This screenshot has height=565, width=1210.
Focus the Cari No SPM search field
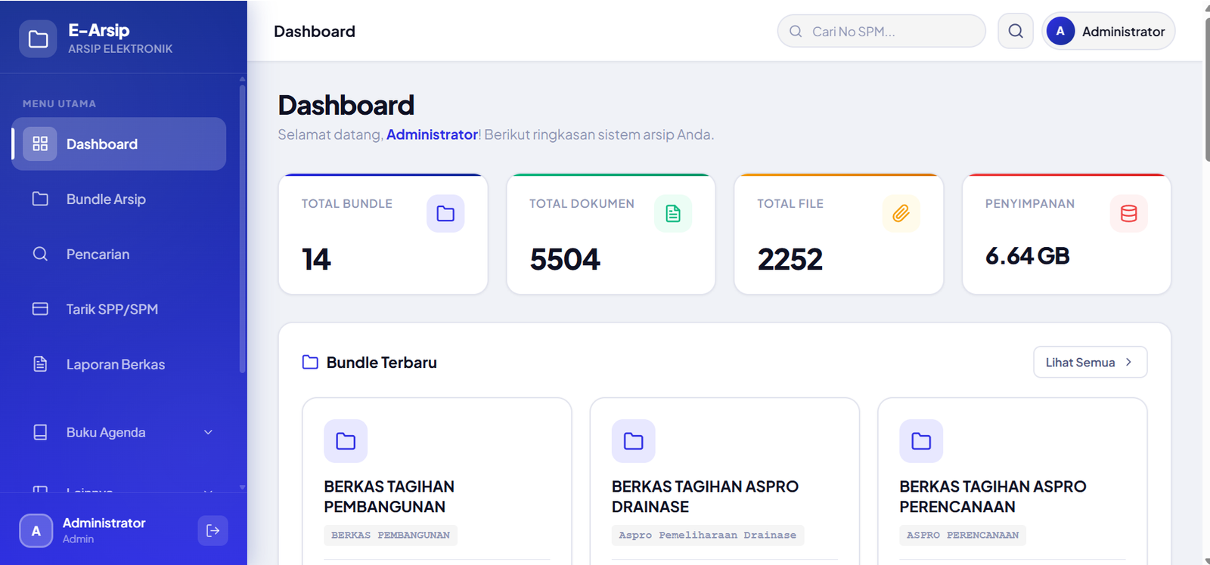pos(882,31)
